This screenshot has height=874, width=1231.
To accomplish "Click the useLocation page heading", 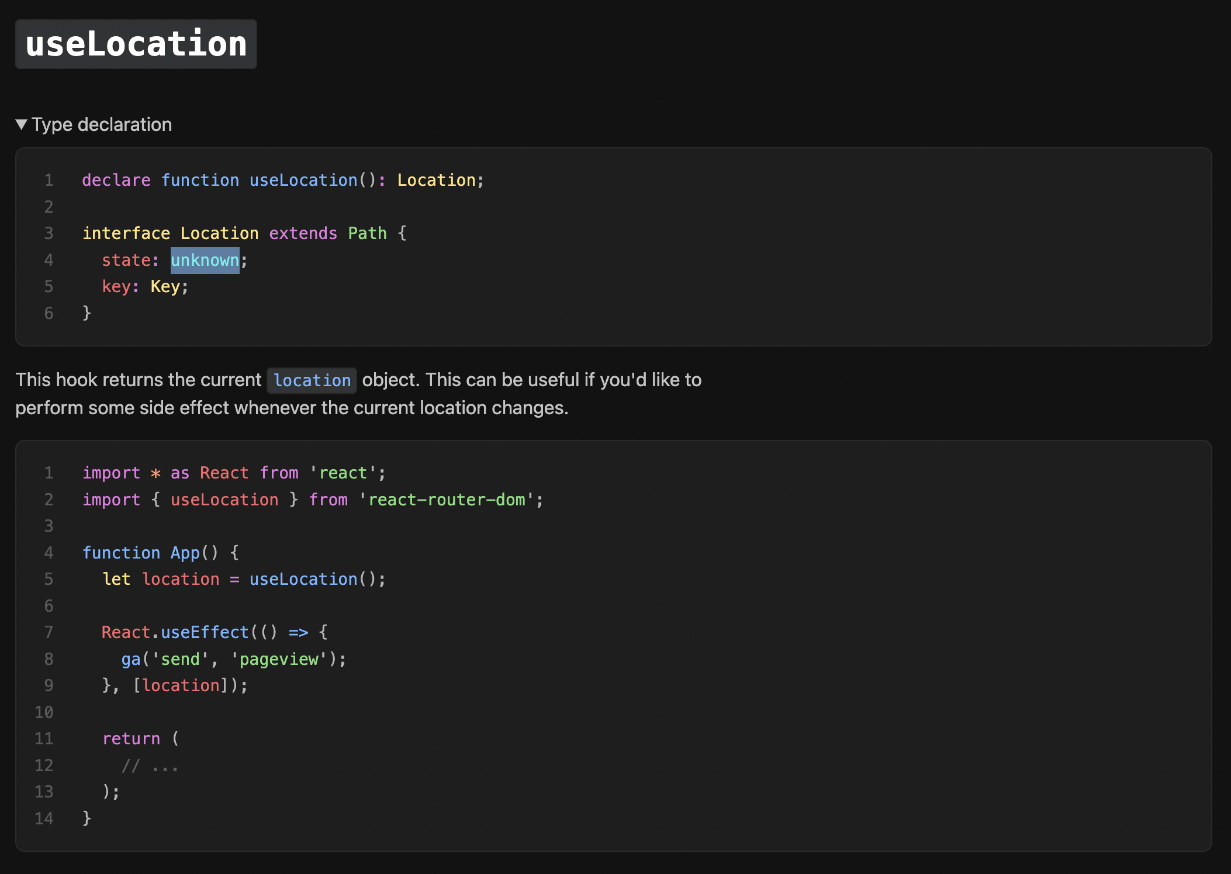I will coord(136,44).
